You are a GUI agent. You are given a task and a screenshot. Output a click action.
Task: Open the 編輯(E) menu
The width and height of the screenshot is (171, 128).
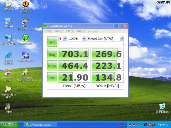pos(59,31)
